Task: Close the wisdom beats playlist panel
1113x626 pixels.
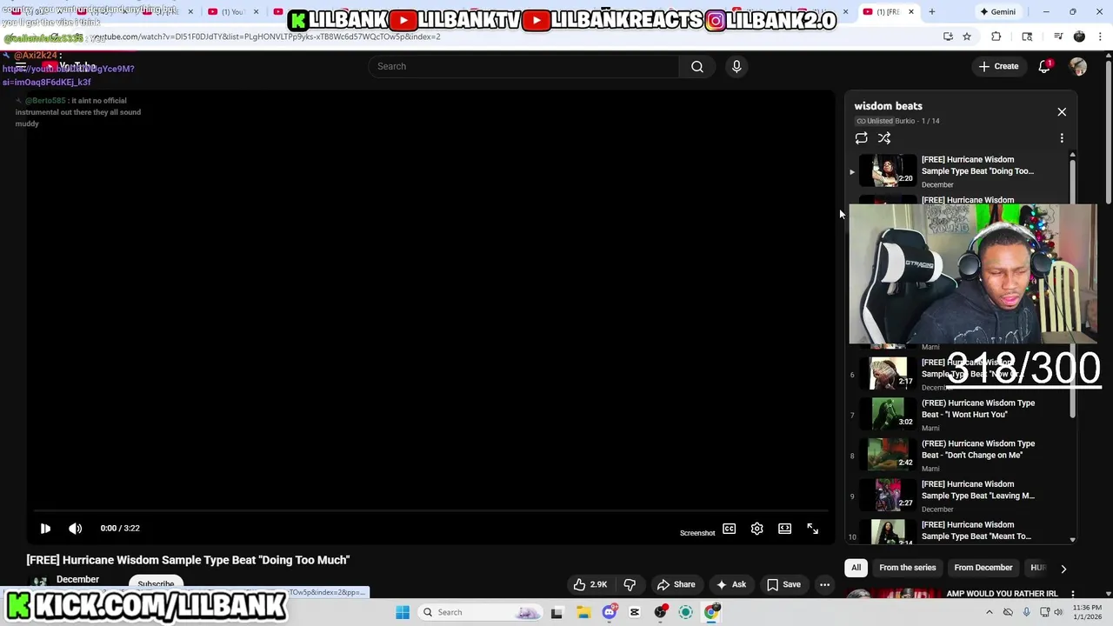Action: click(x=1062, y=112)
